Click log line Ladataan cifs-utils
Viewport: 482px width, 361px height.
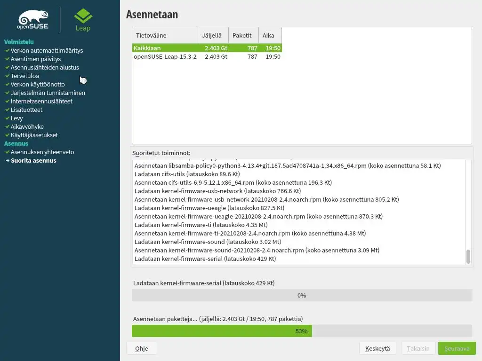click(187, 174)
